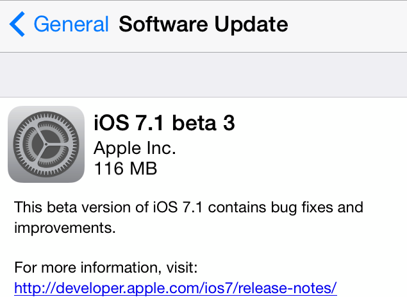407x297 pixels.
Task: Tap the Apple Inc. publisher label
Action: tap(135, 148)
